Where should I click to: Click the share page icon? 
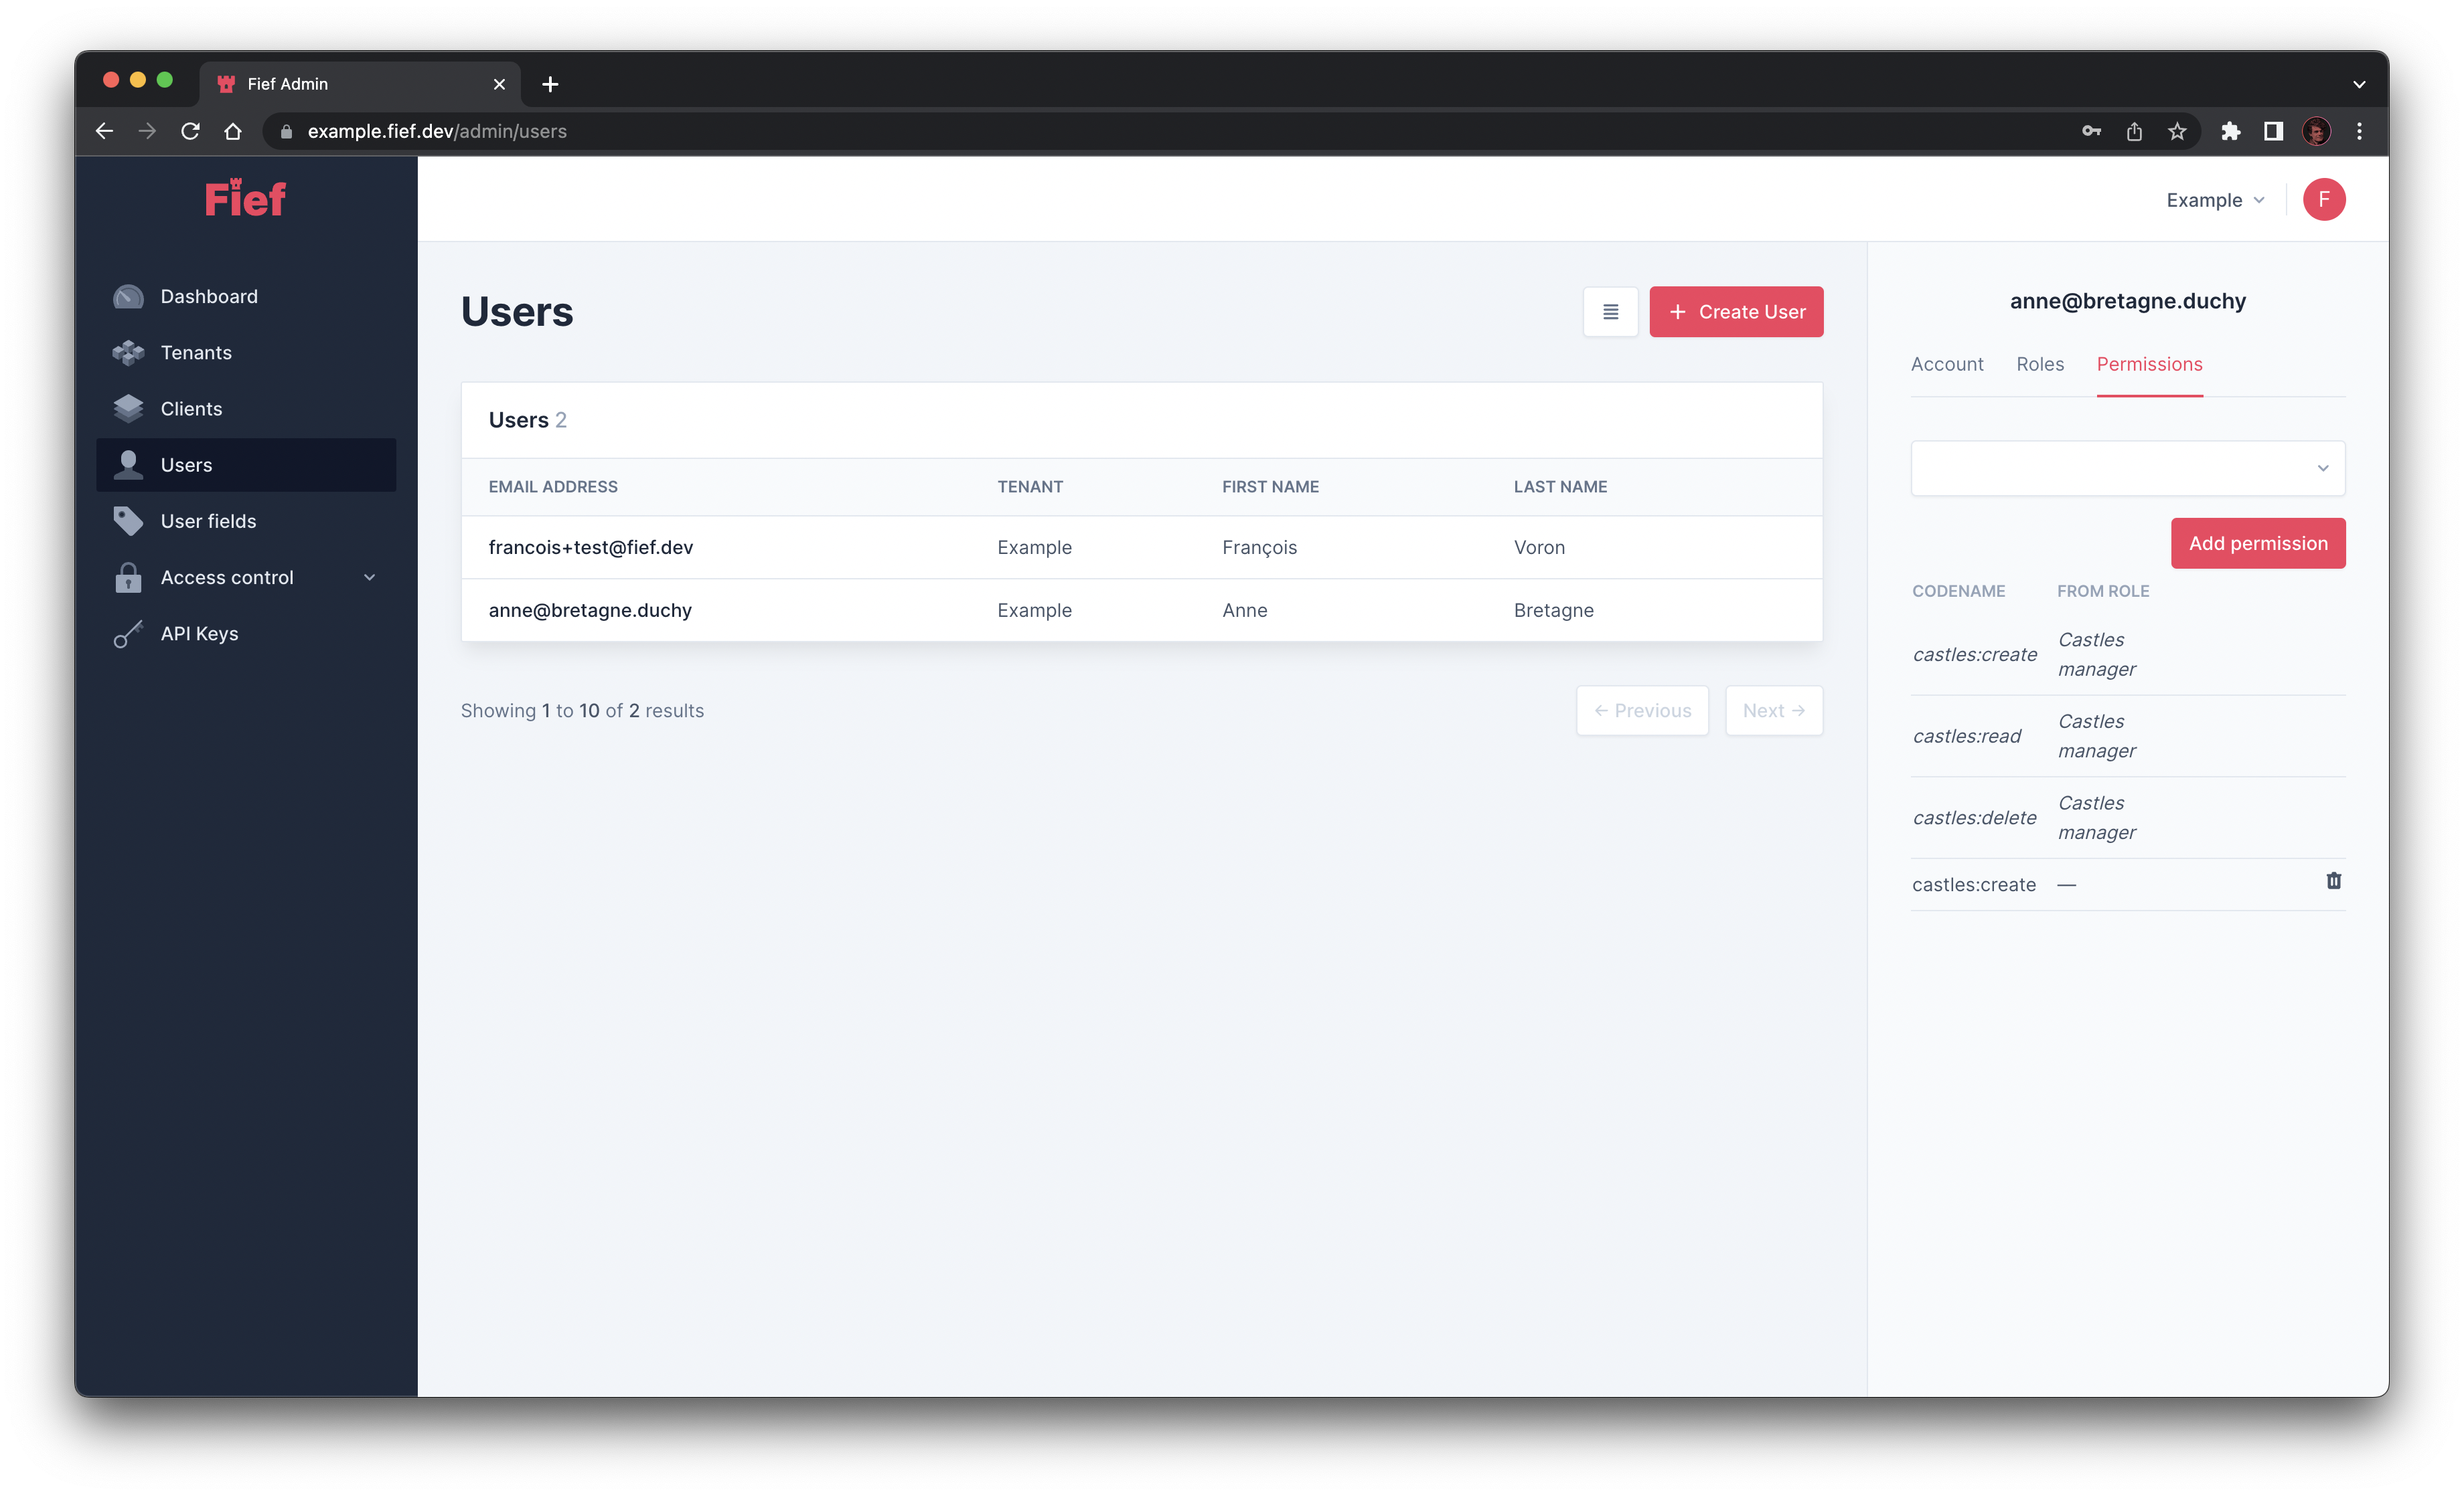2134,131
